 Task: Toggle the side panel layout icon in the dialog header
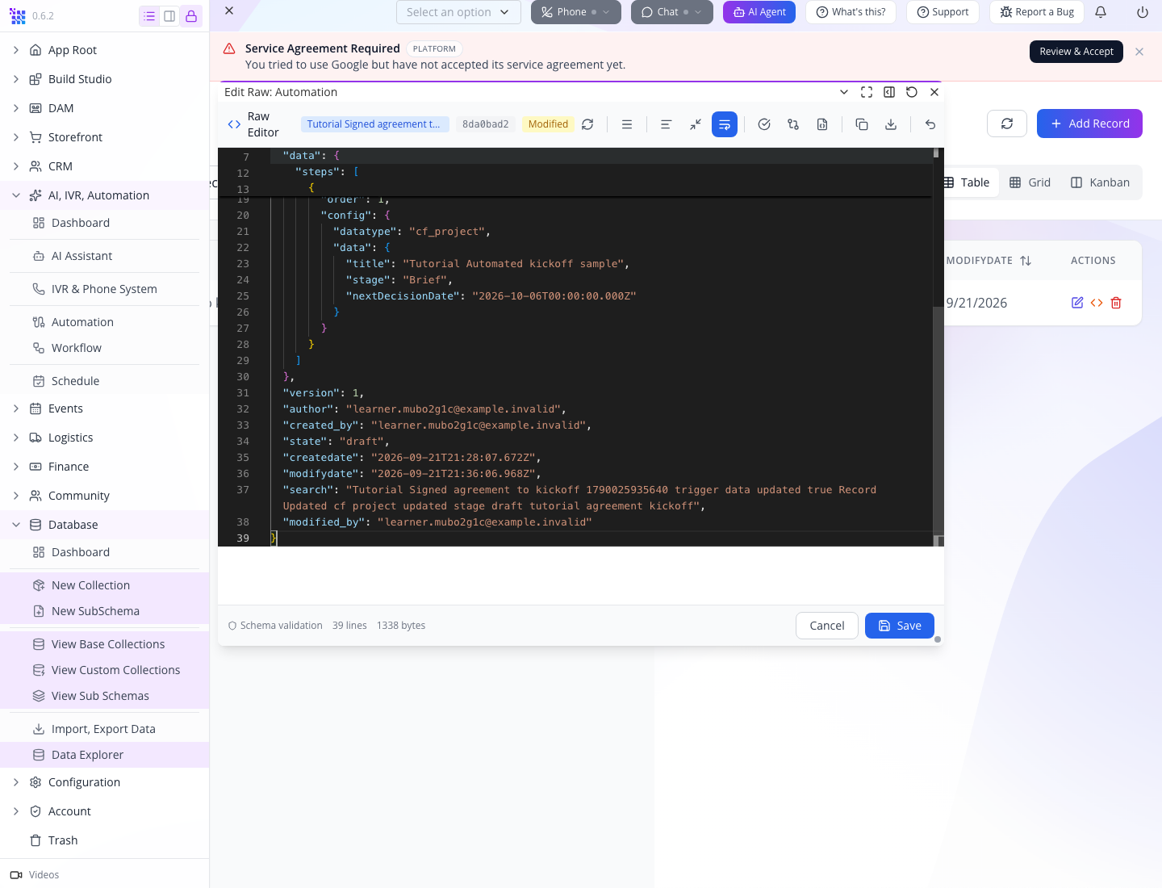[x=889, y=92]
